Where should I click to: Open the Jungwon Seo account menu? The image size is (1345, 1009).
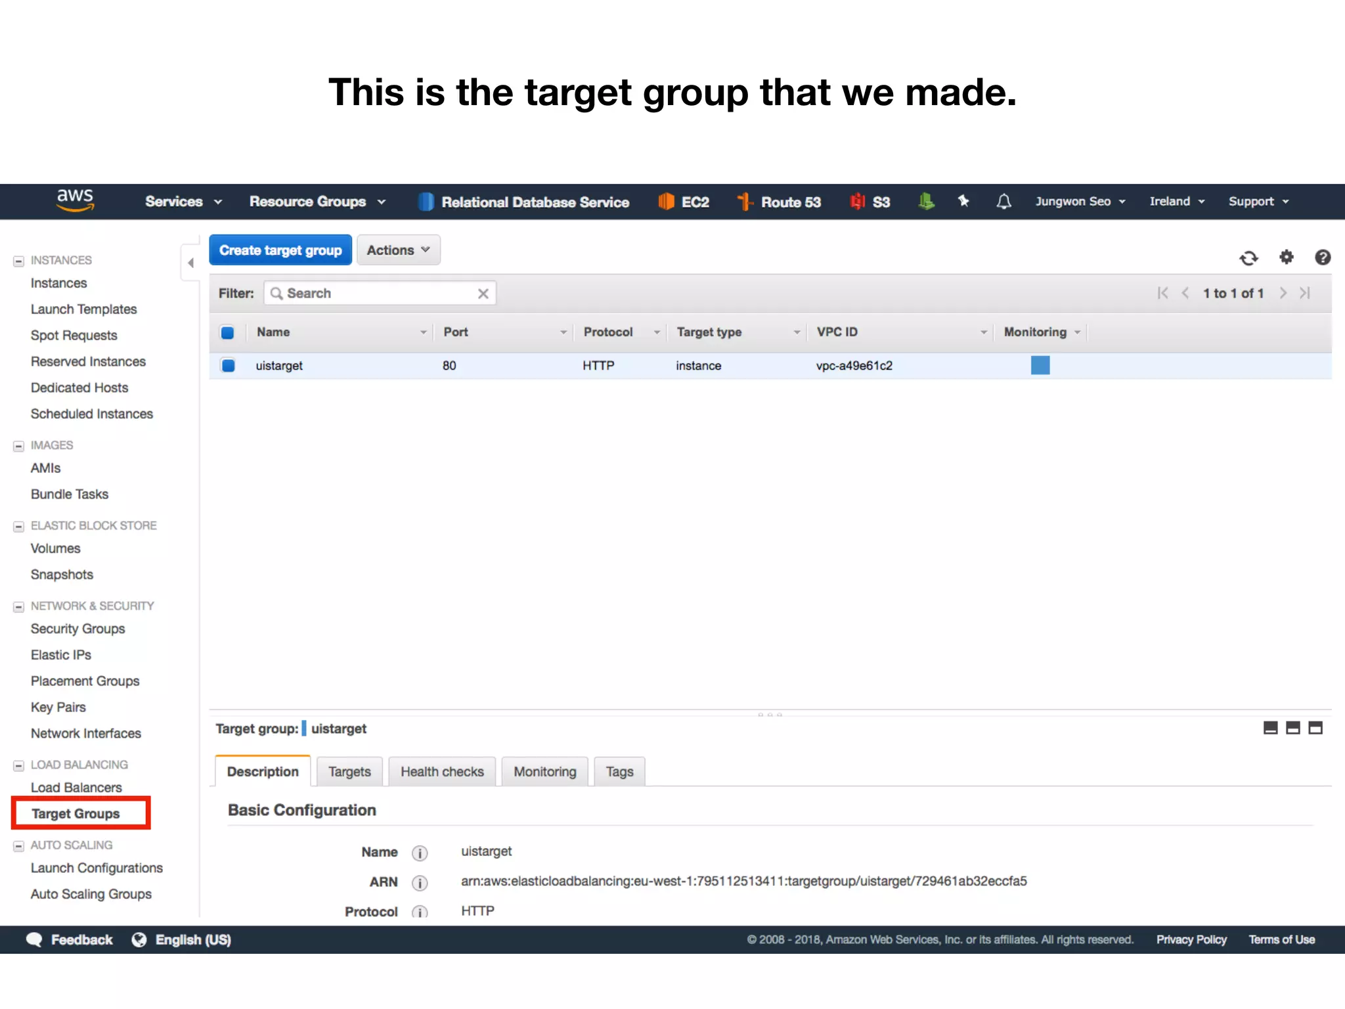click(x=1080, y=202)
